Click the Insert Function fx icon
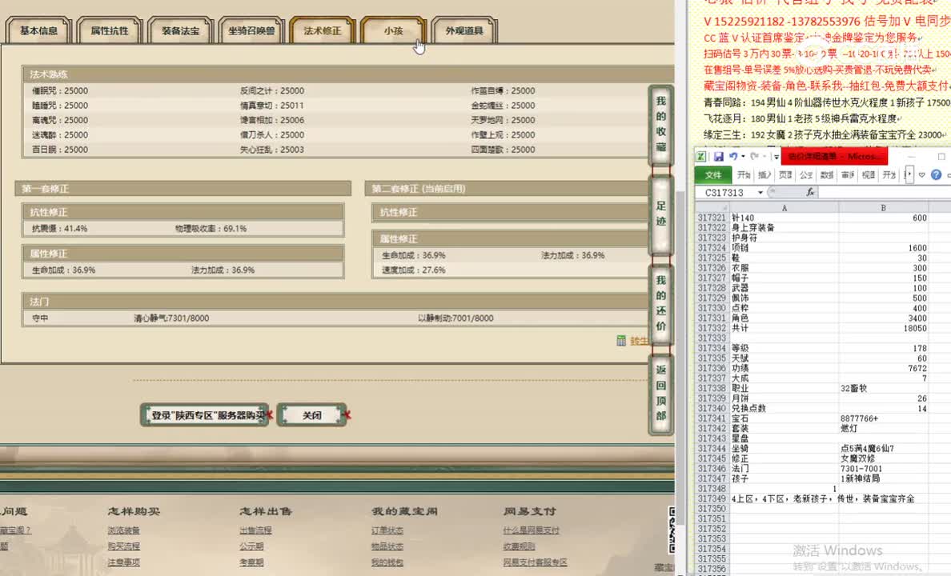This screenshot has height=576, width=951. [x=811, y=191]
